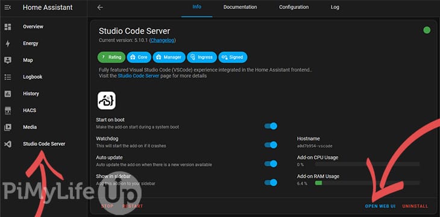Click the 6.4 % RAM value
The image size is (440, 217).
pyautogui.click(x=302, y=183)
